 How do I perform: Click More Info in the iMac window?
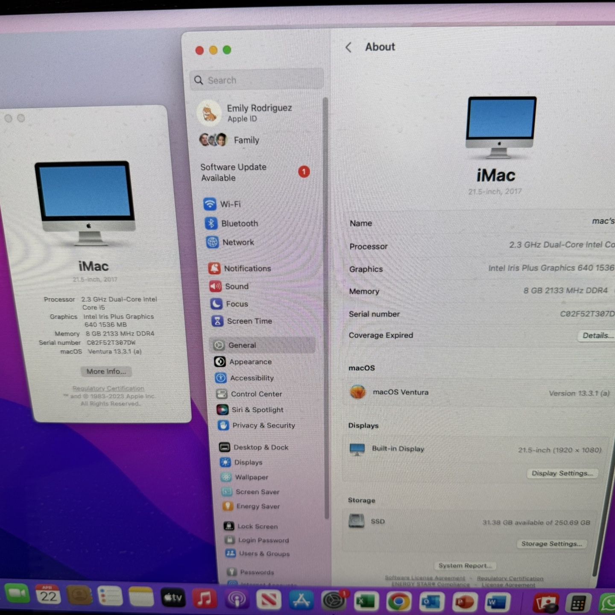coord(106,372)
